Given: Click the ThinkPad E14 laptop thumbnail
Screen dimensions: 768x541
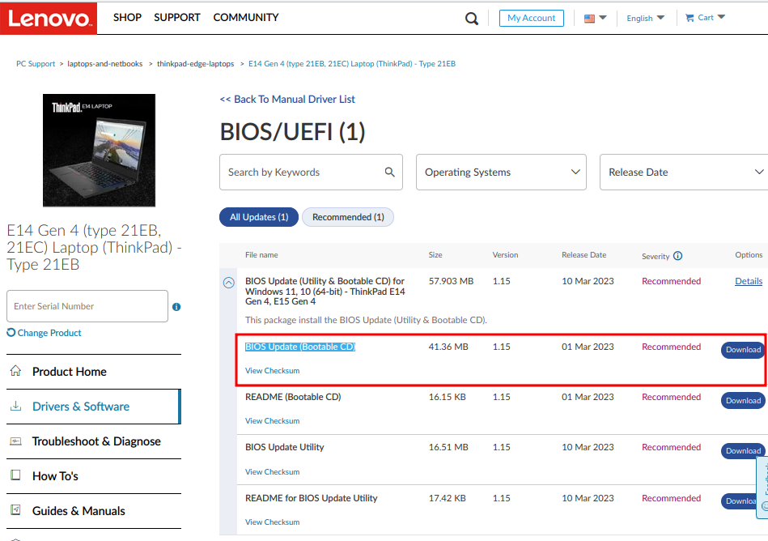Looking at the screenshot, I should coord(99,150).
